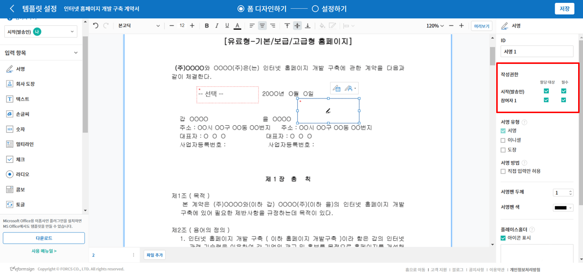Enable 직접 입력만 허용 option
Image resolution: width=583 pixels, height=273 pixels.
(x=503, y=171)
